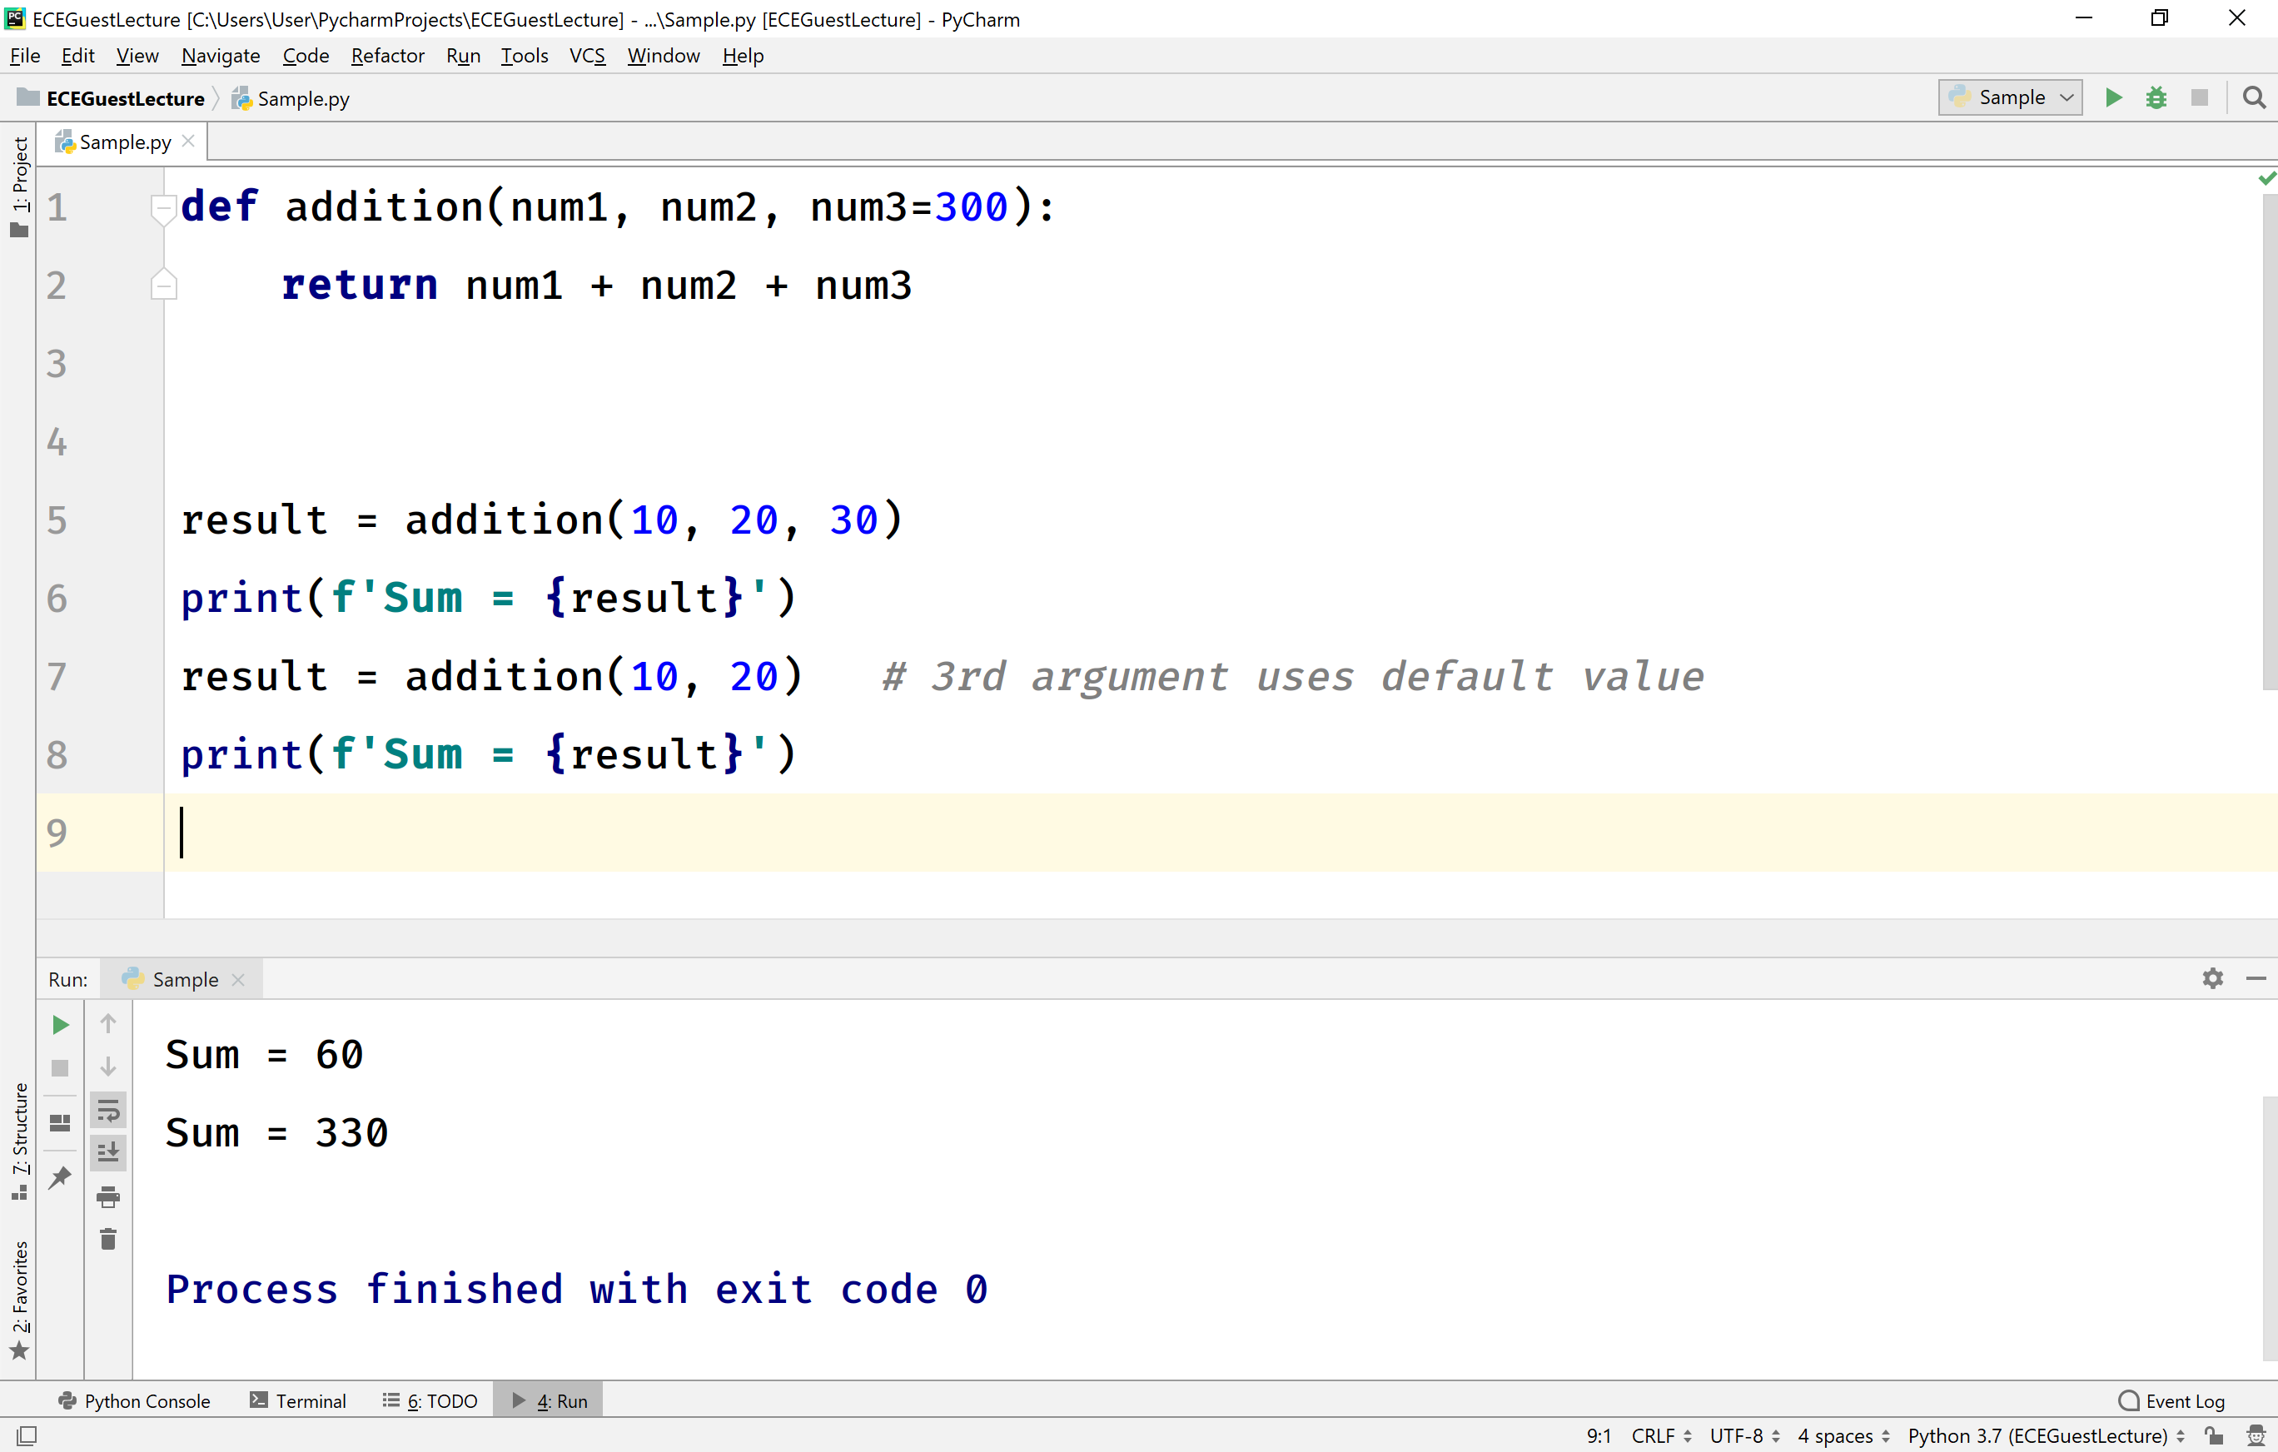Image resolution: width=2278 pixels, height=1452 pixels.
Task: Open the Sample run configuration dropdown
Action: (x=2009, y=97)
